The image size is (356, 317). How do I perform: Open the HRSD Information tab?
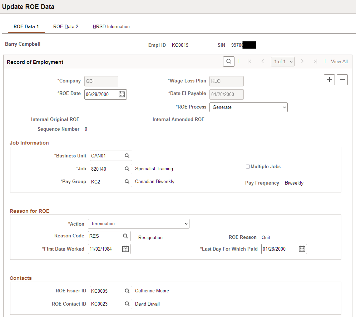pyautogui.click(x=111, y=26)
